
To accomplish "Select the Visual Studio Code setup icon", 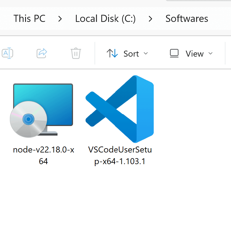I will 119,109.
